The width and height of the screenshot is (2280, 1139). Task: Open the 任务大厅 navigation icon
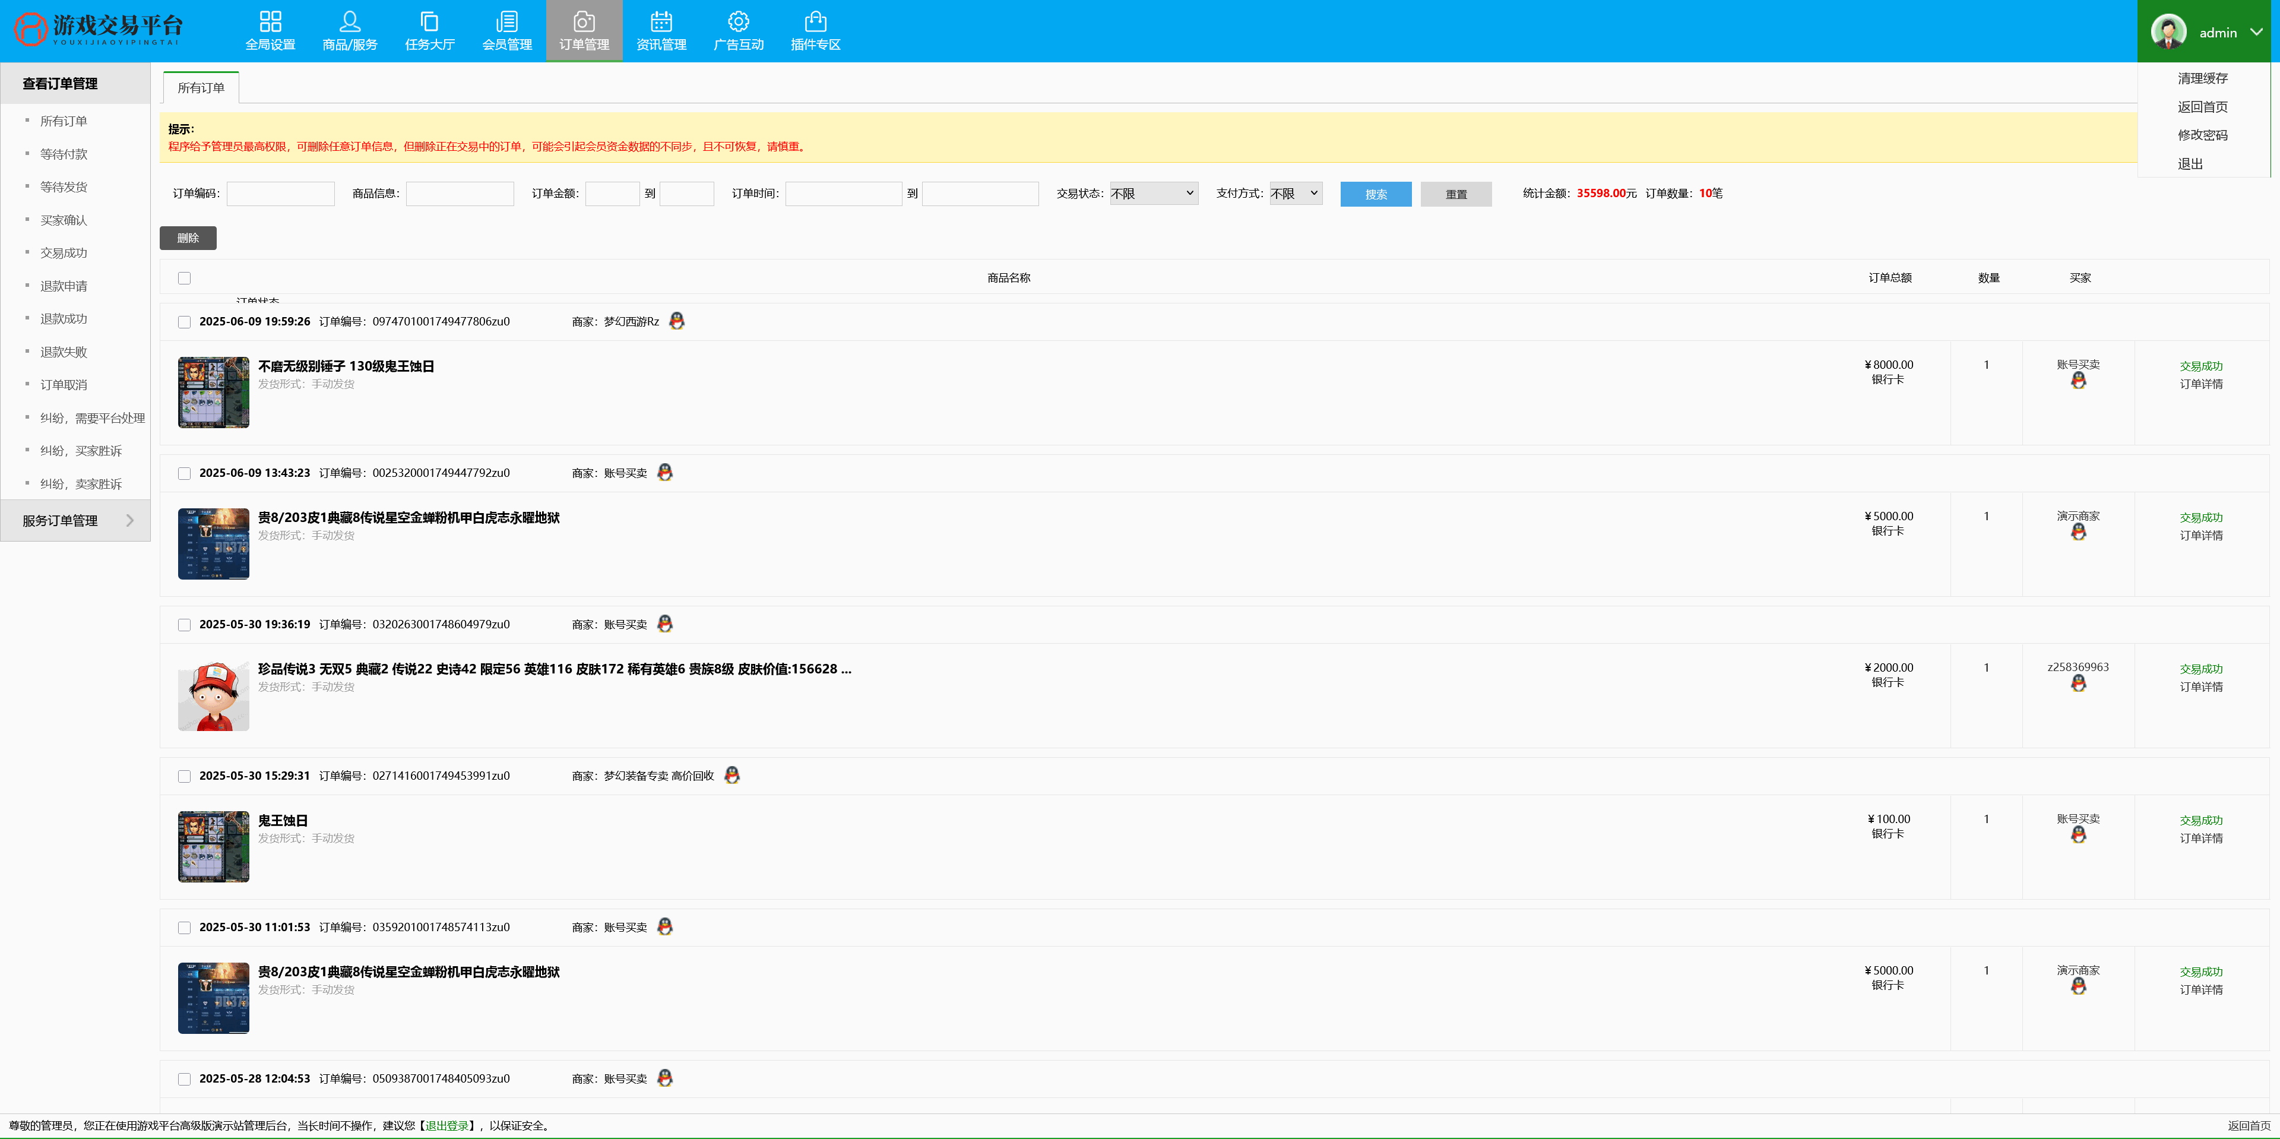click(x=429, y=21)
